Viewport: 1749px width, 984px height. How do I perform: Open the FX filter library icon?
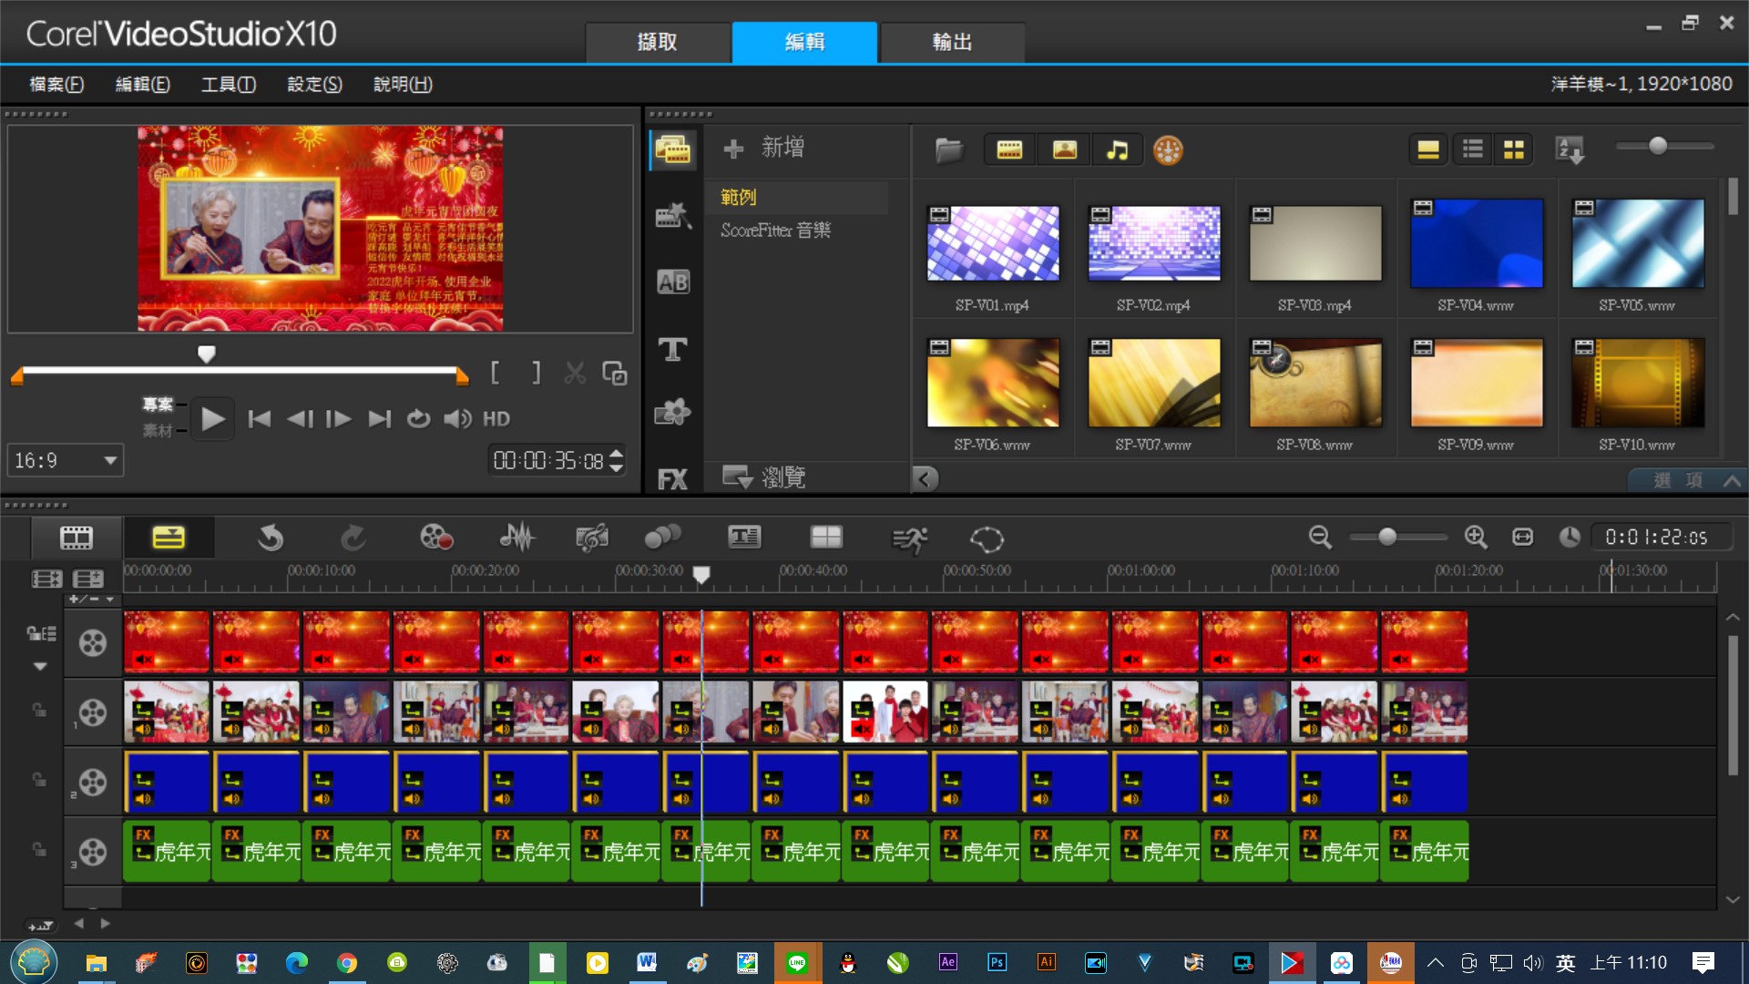(x=673, y=479)
